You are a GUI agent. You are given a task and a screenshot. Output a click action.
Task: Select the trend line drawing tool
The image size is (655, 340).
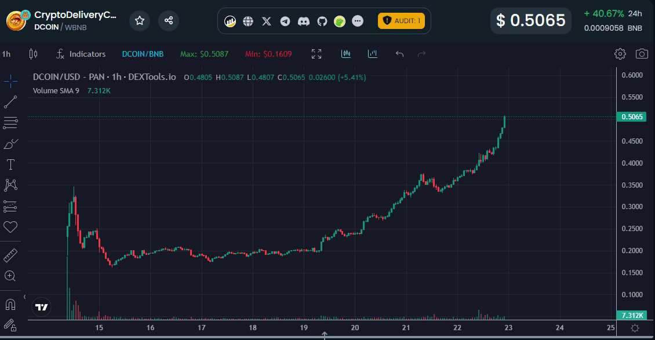pos(10,103)
